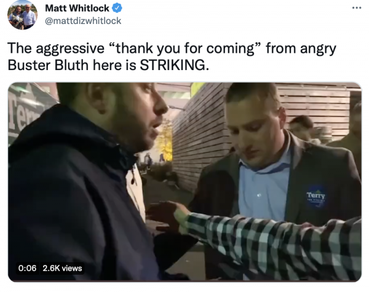Open Matt Whitlock's profile avatar photo

(x=22, y=15)
